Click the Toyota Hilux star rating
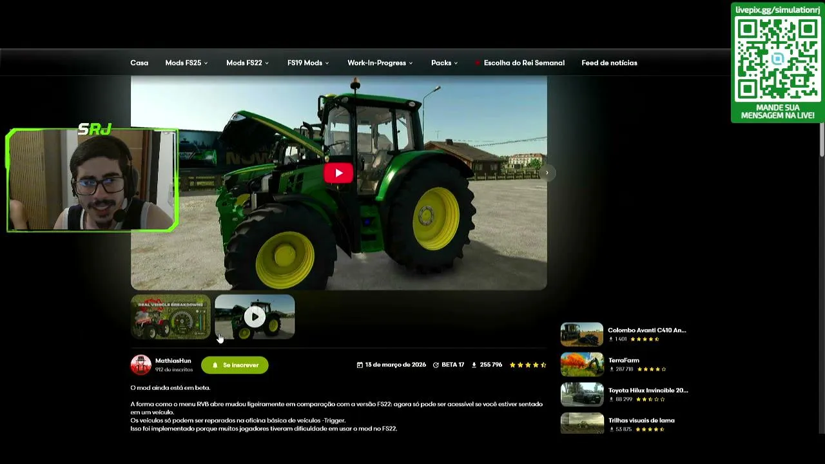The height and width of the screenshot is (464, 825). point(650,400)
